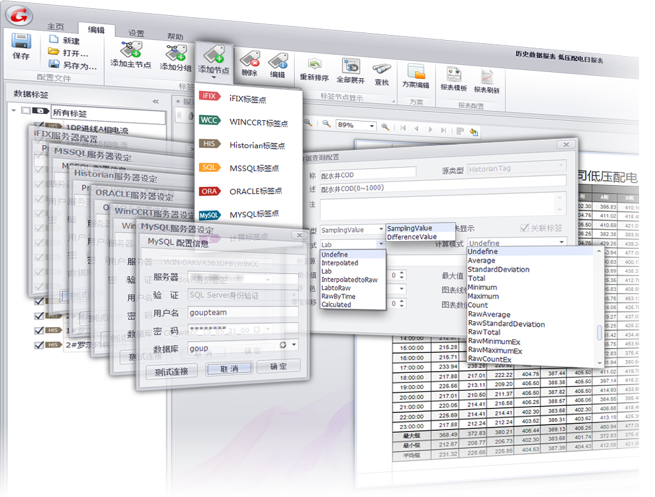Click the magnifier zoom-out icon beside 89%

click(327, 123)
